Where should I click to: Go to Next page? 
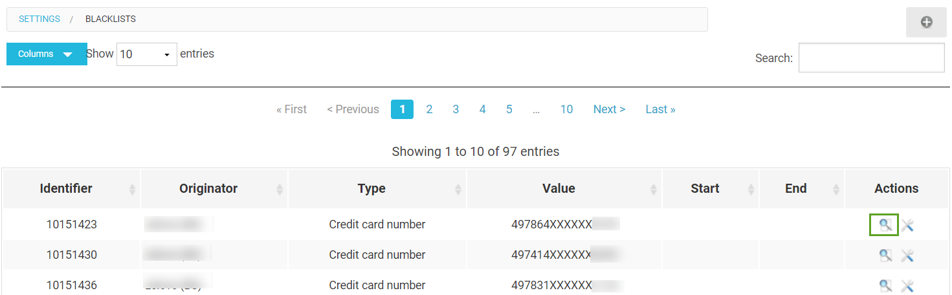pyautogui.click(x=609, y=109)
